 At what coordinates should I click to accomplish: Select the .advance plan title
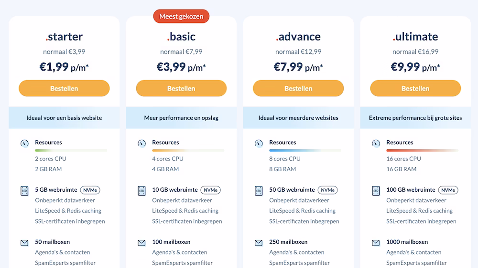pyautogui.click(x=298, y=37)
